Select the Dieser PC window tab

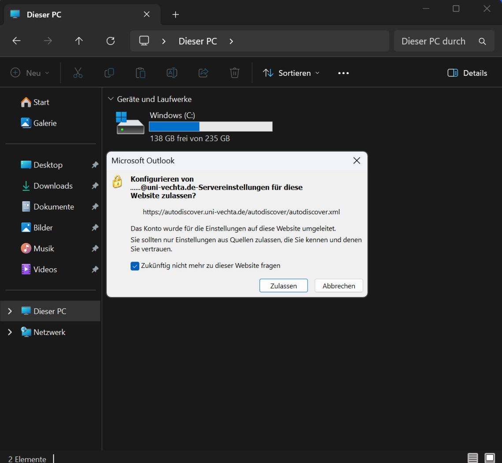[82, 15]
